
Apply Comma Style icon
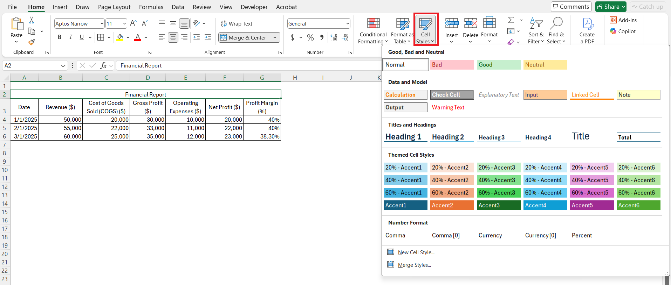point(322,37)
